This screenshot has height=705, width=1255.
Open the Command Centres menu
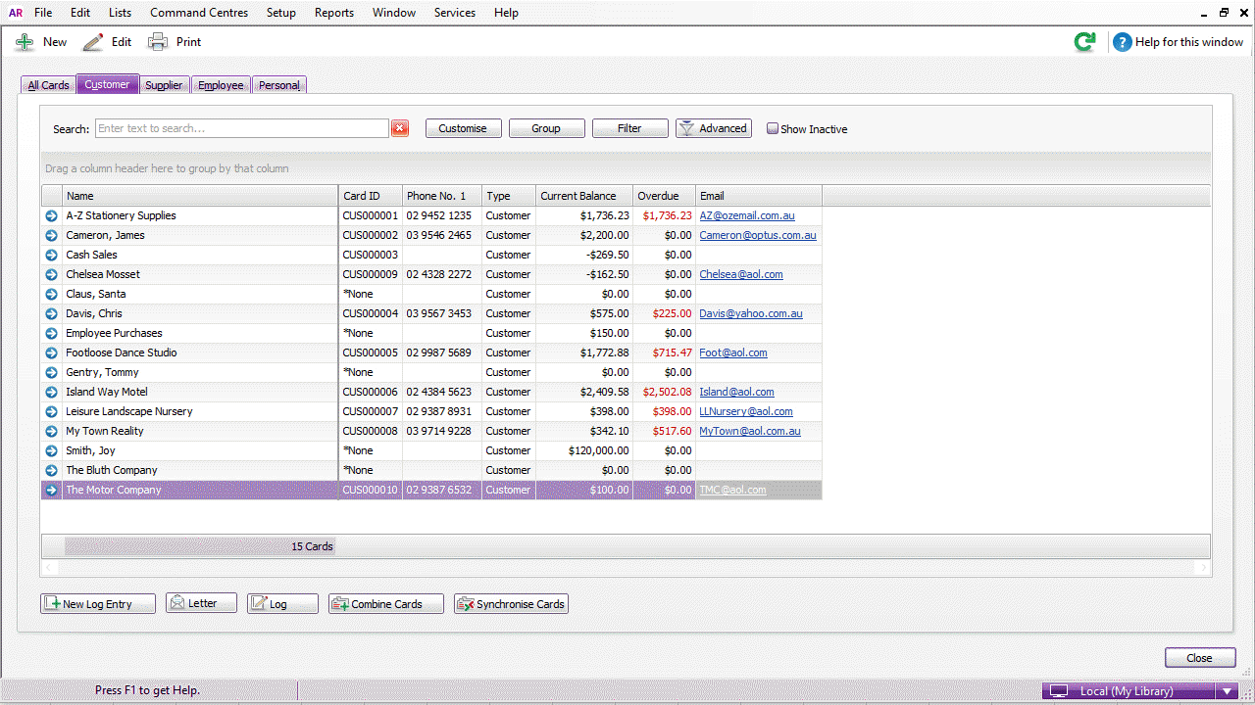click(199, 13)
